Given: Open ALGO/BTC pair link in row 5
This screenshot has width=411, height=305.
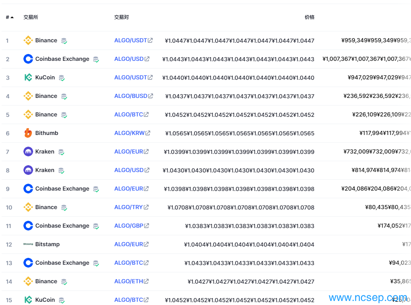Looking at the screenshot, I should [x=131, y=114].
